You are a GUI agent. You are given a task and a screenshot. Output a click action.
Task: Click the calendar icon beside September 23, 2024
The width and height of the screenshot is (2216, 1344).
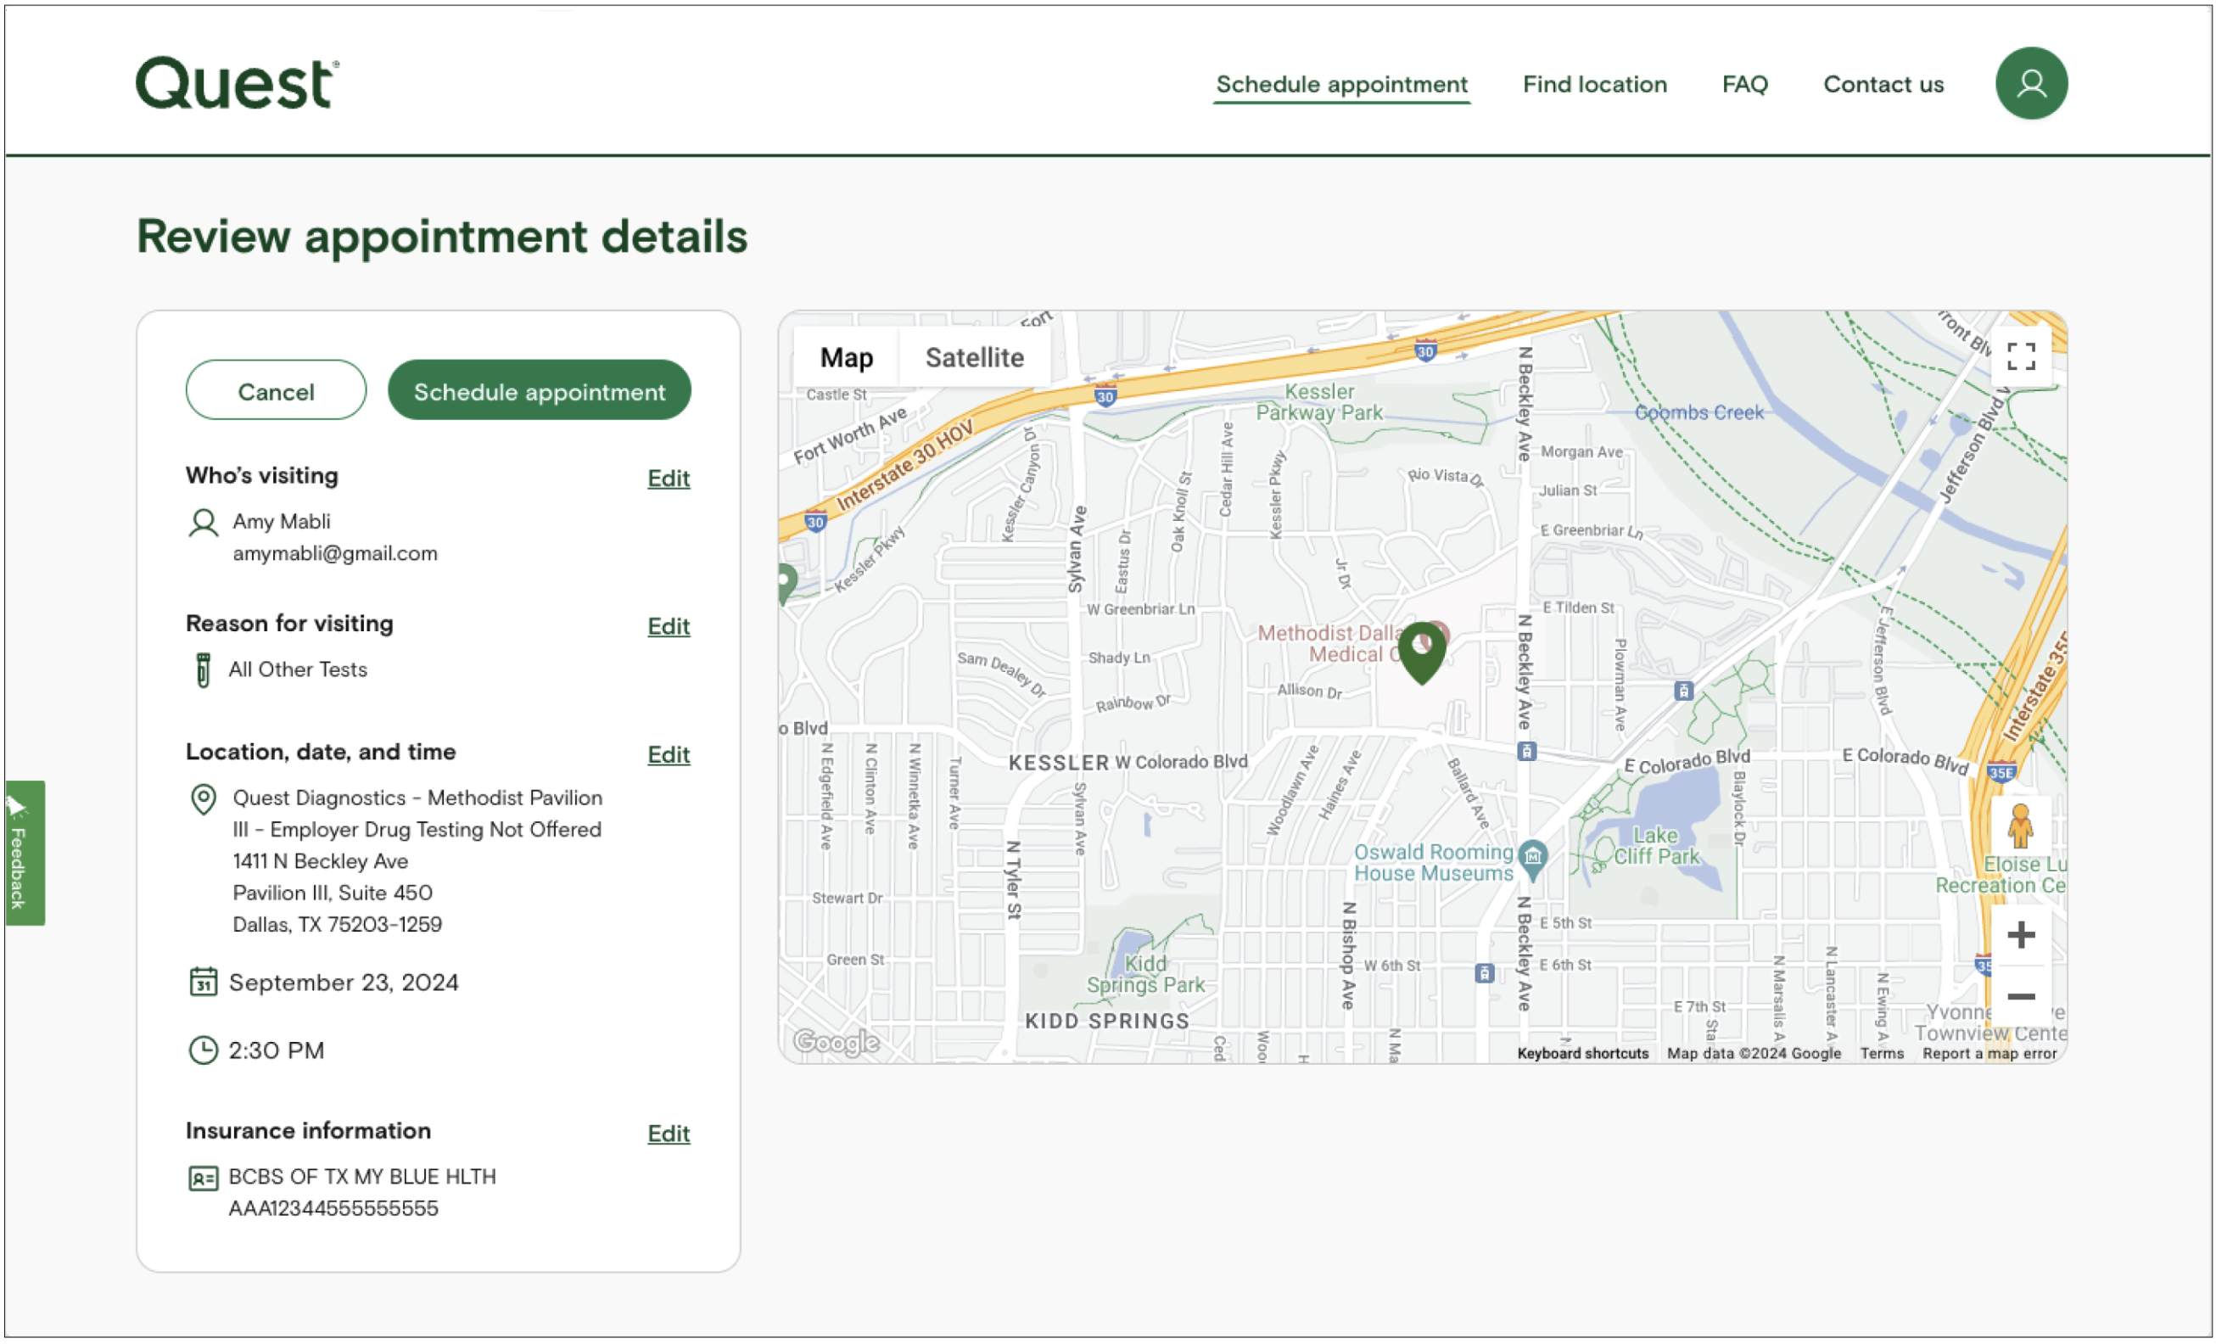pyautogui.click(x=204, y=982)
